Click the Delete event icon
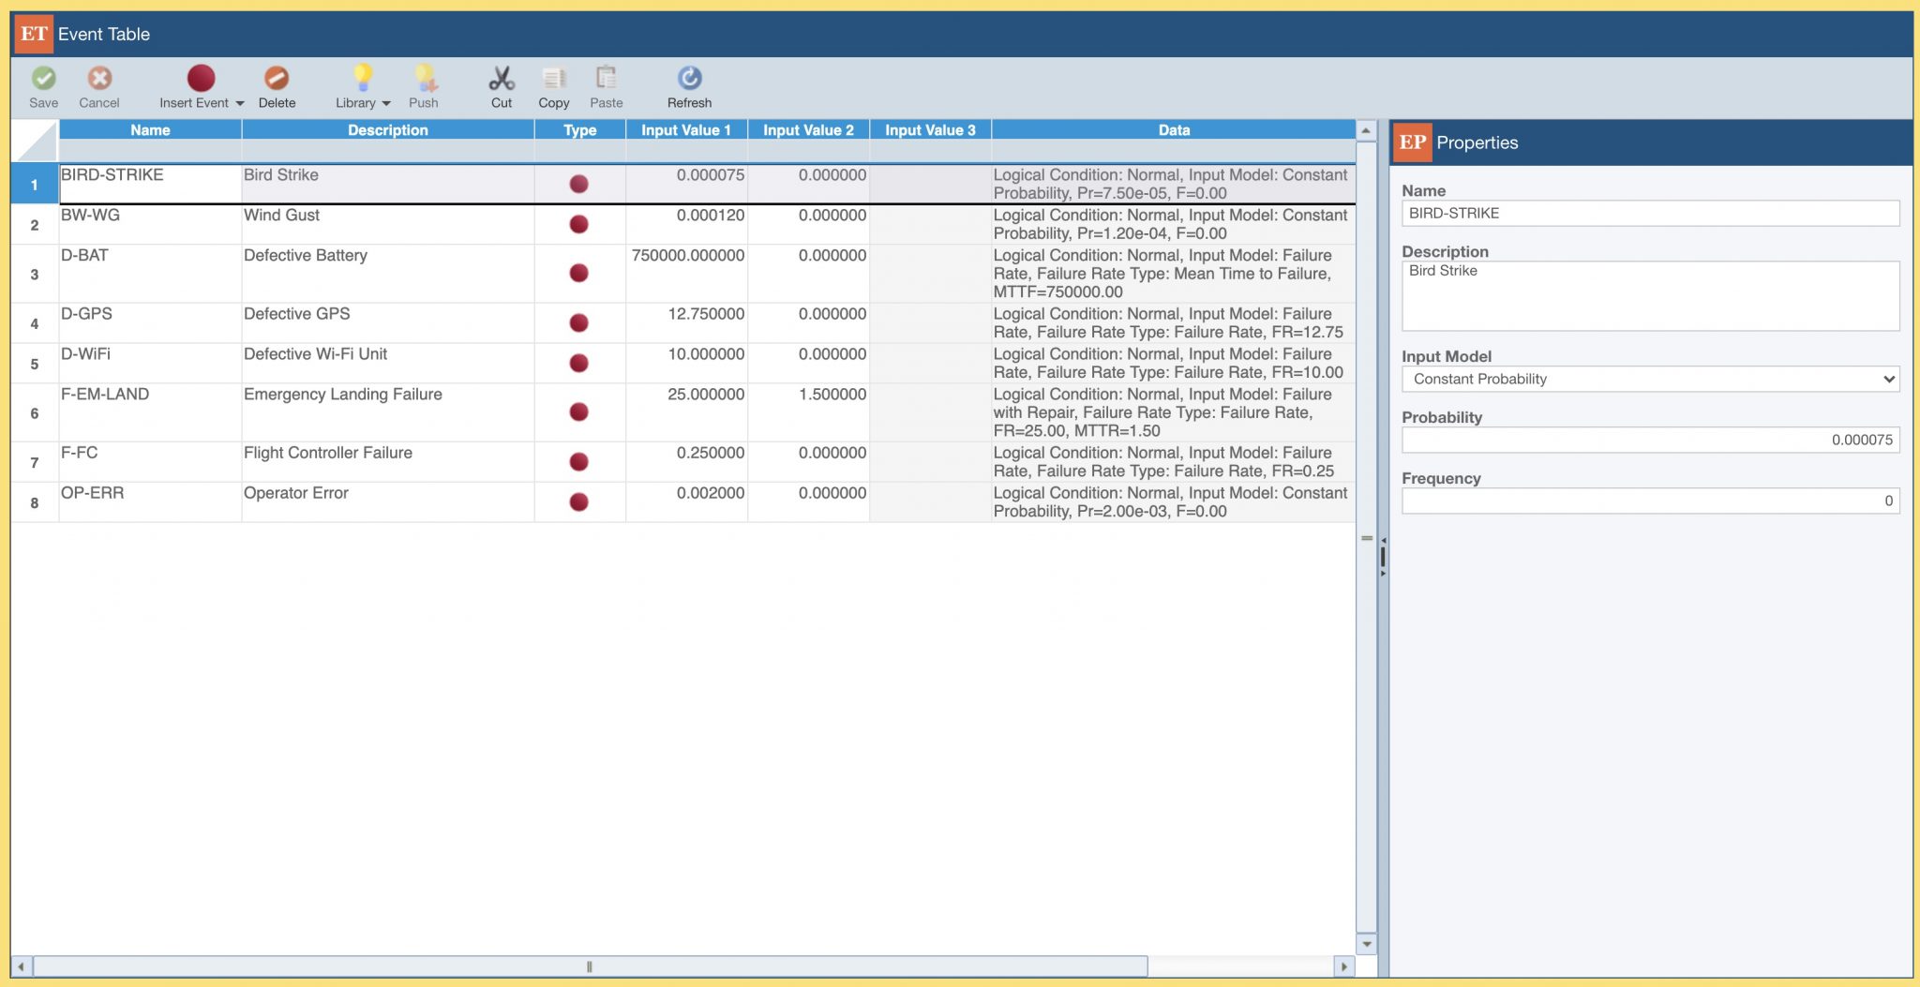The width and height of the screenshot is (1920, 987). tap(277, 79)
